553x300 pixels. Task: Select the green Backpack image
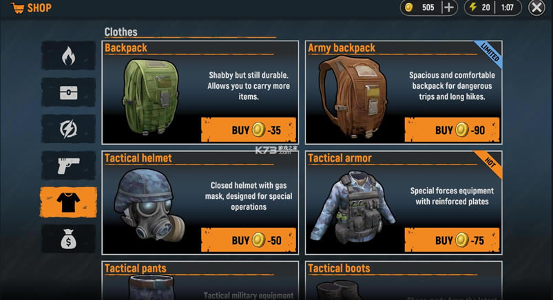[151, 97]
